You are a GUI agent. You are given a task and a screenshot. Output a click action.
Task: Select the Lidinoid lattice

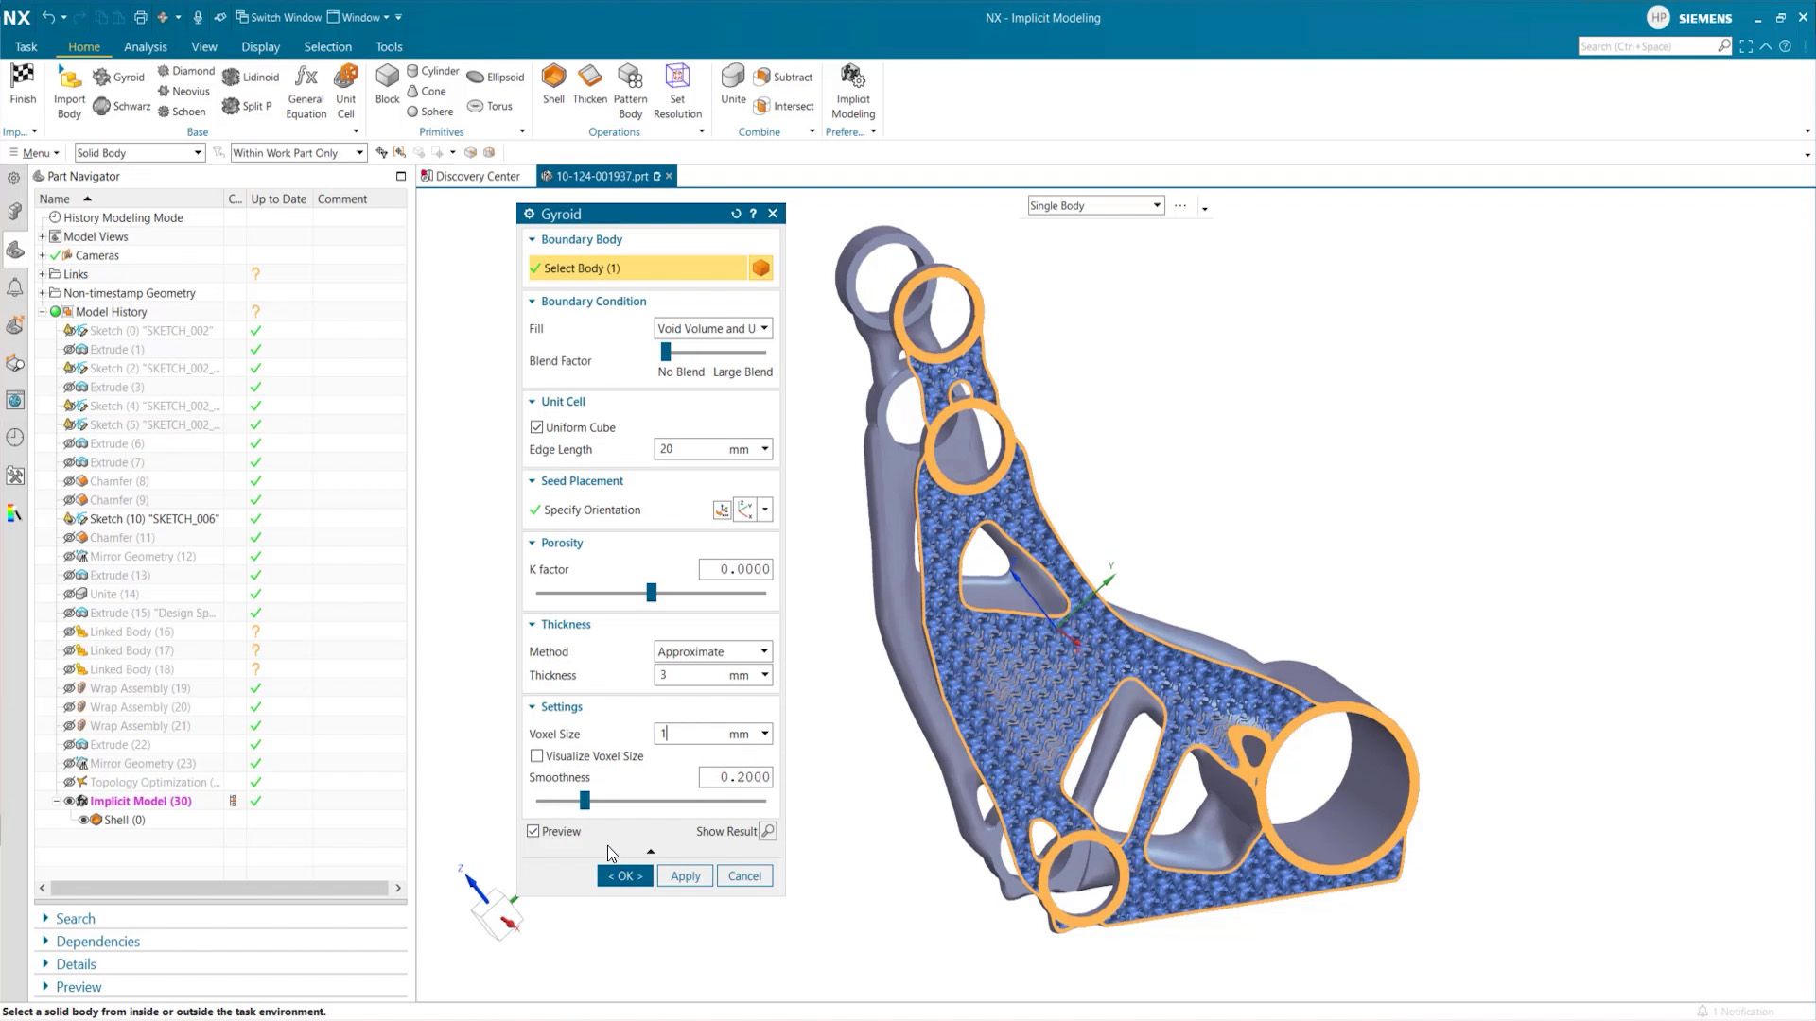point(251,77)
